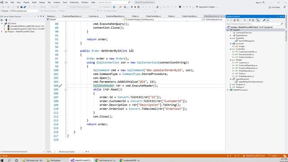The image size is (288, 162).
Task: Click No issues found indicator
Action: pyautogui.click(x=67, y=152)
